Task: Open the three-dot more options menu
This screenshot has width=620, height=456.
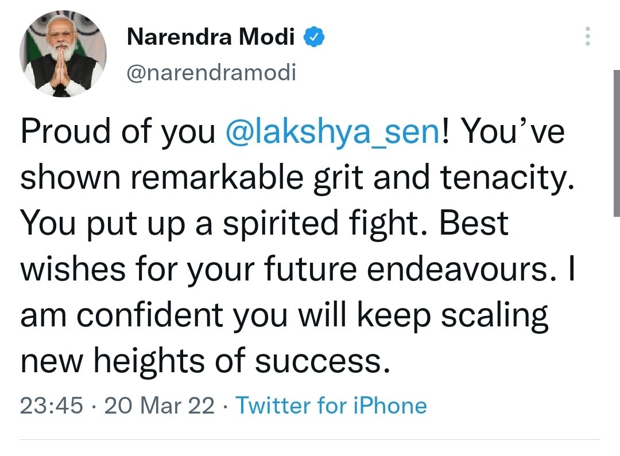Action: click(586, 37)
